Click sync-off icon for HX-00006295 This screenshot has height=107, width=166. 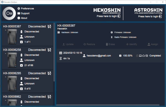[x=49, y=73]
